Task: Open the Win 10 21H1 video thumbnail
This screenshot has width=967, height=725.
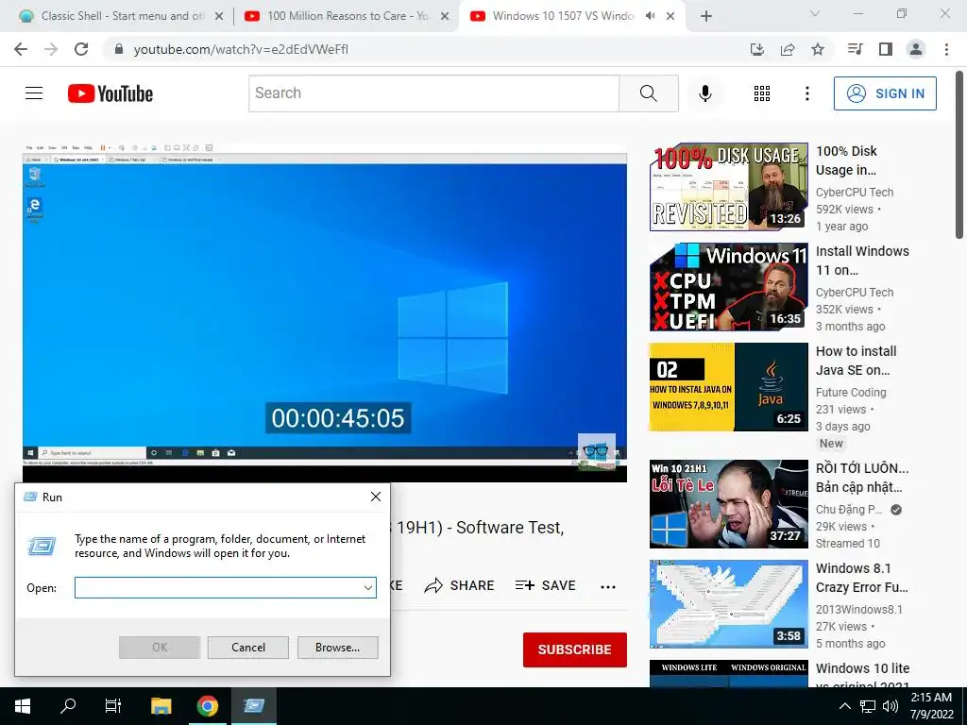Action: pyautogui.click(x=728, y=504)
